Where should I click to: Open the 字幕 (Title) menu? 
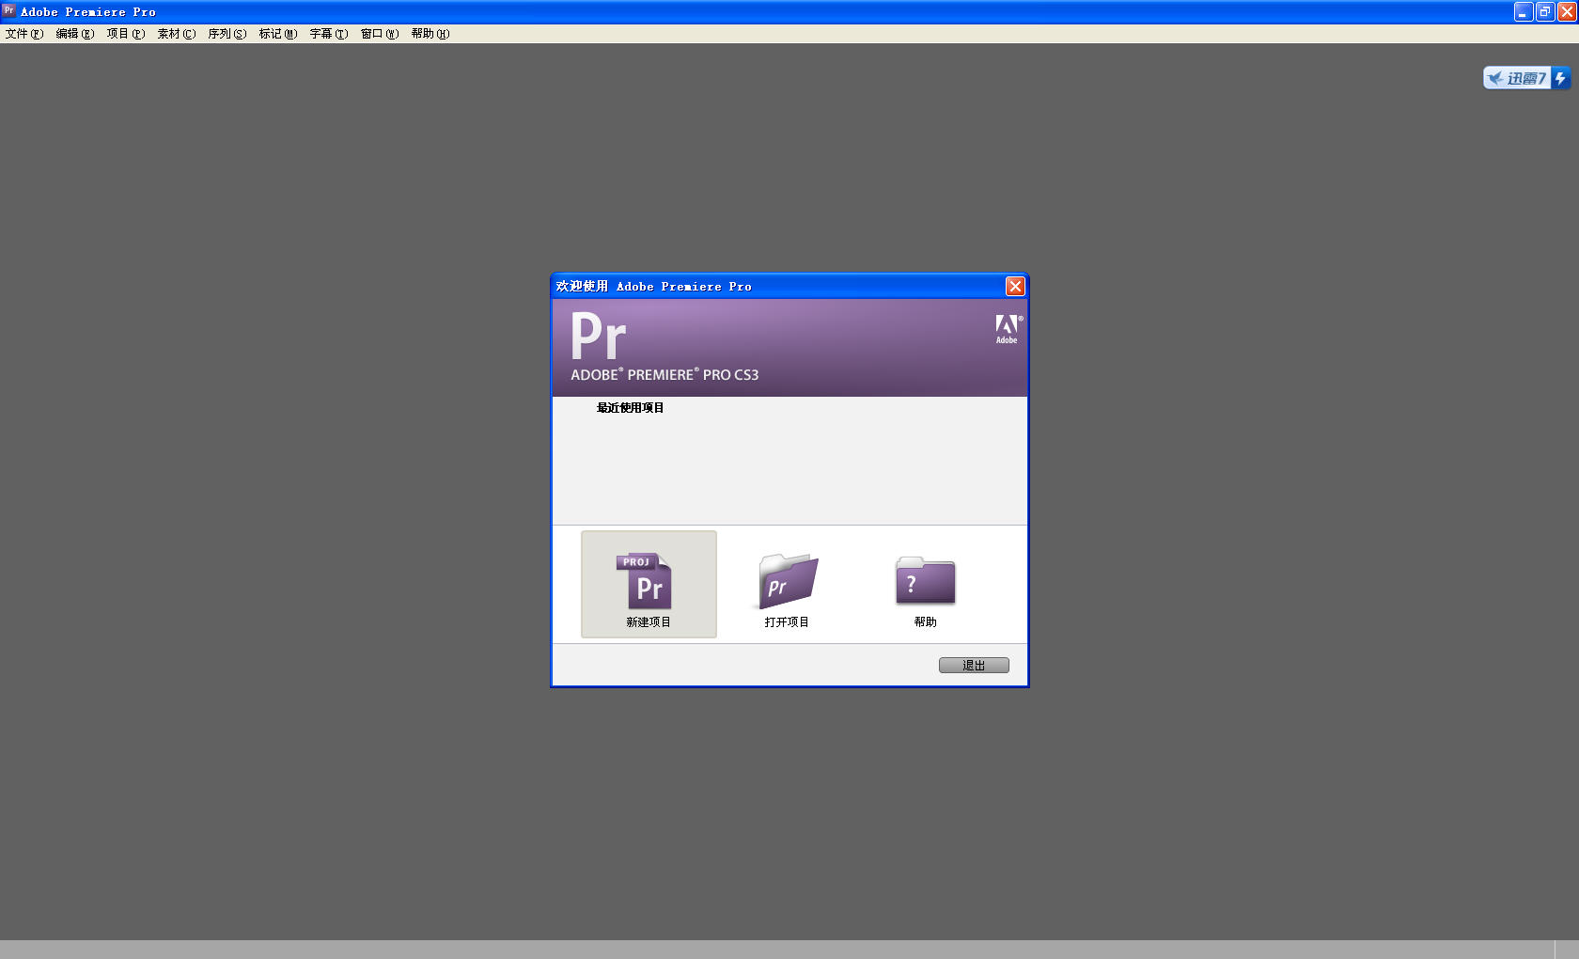click(x=328, y=34)
